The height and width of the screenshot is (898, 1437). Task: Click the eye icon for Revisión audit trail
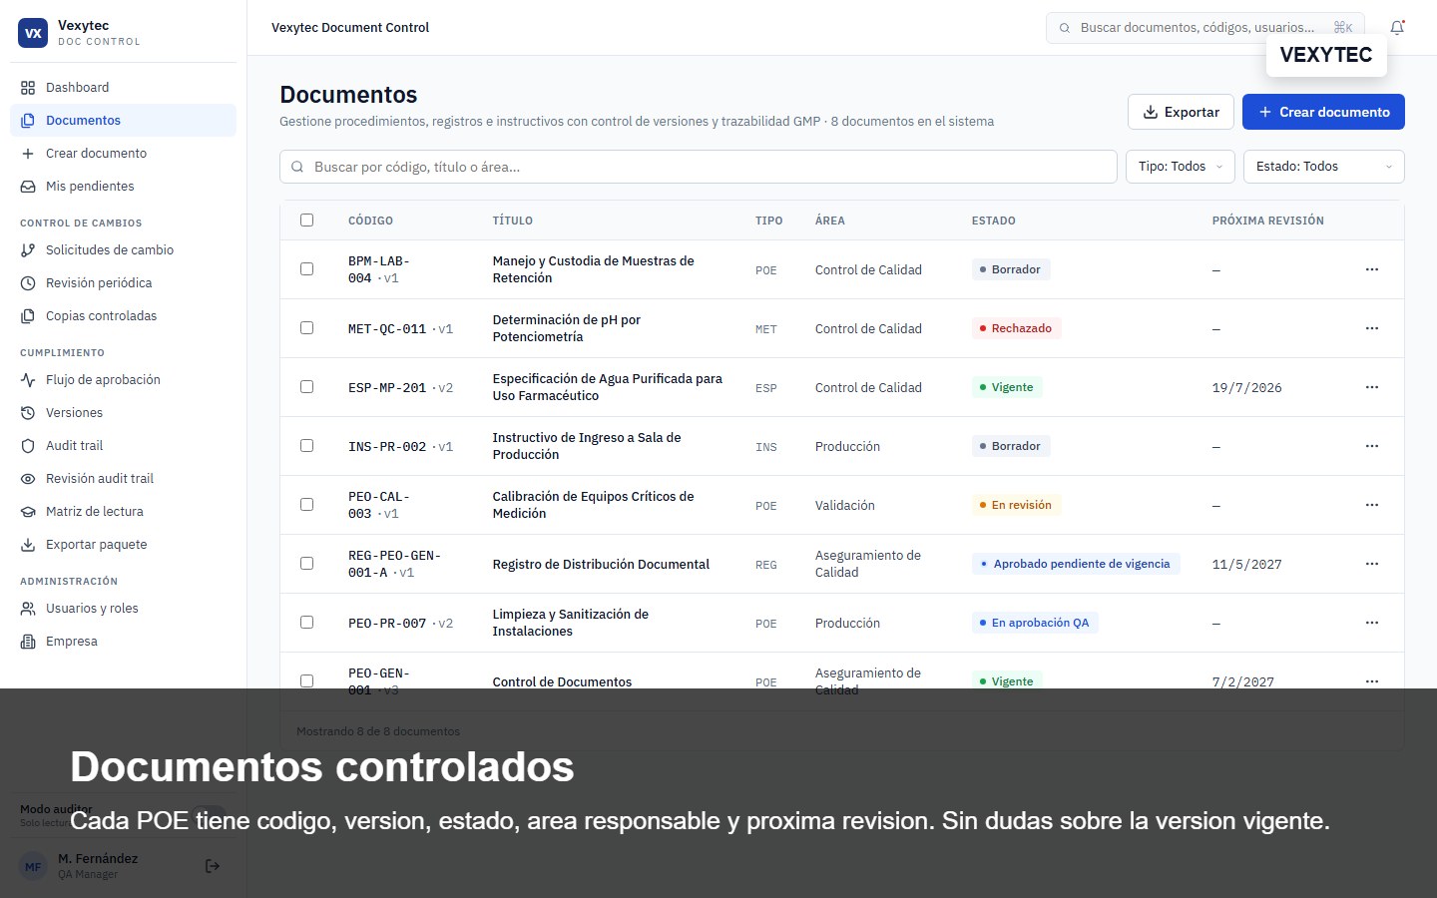28,479
